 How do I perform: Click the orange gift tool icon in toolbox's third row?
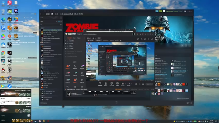pyautogui.click(x=75, y=80)
